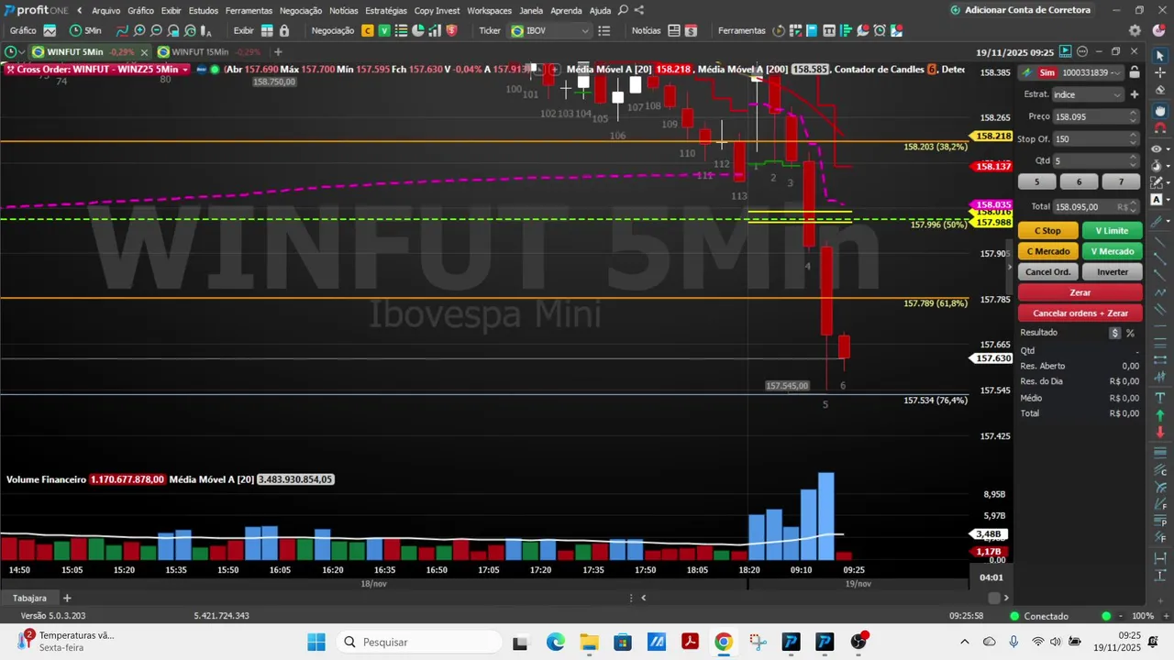Viewport: 1174px width, 660px height.
Task: Select the eraser tool in right toolbar
Action: (1160, 90)
